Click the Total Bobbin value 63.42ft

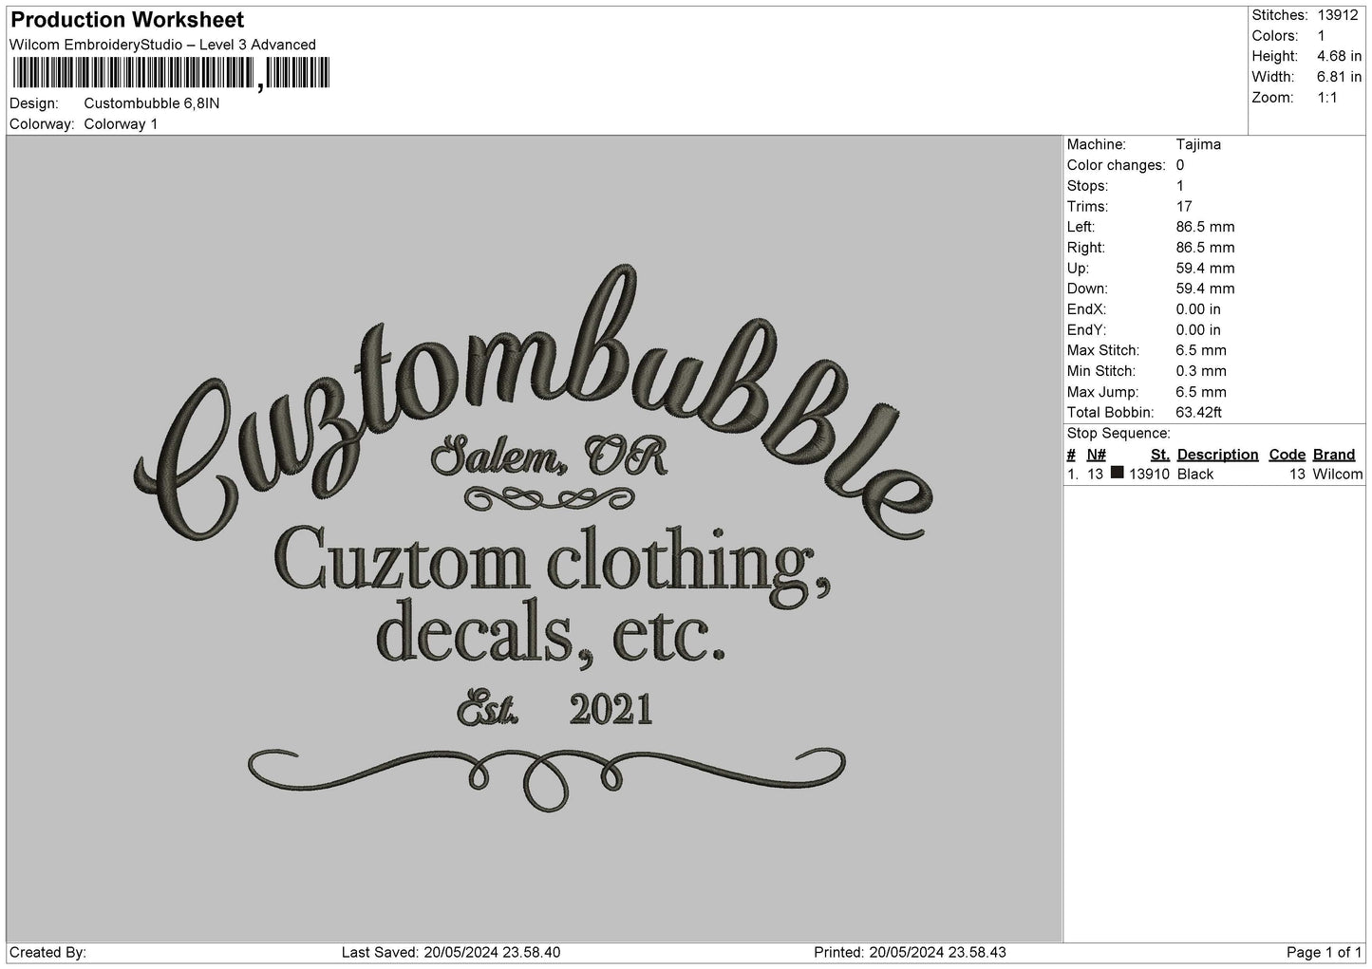pos(1198,413)
